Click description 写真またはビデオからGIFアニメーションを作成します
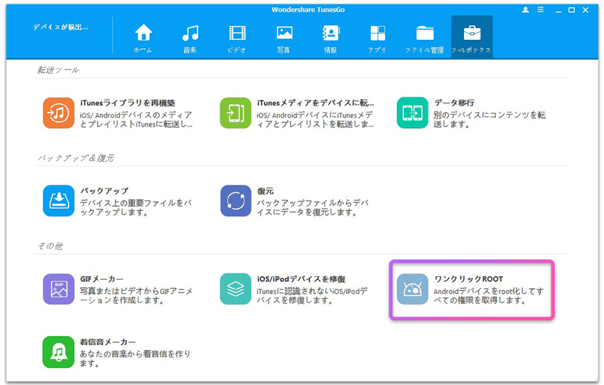Image resolution: width=604 pixels, height=385 pixels. (x=136, y=295)
